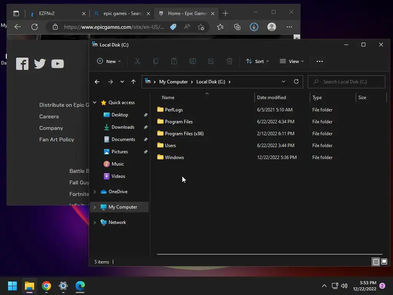This screenshot has height=295, width=393.
Task: Open Edge Favorites star-list icon
Action: tap(220, 27)
